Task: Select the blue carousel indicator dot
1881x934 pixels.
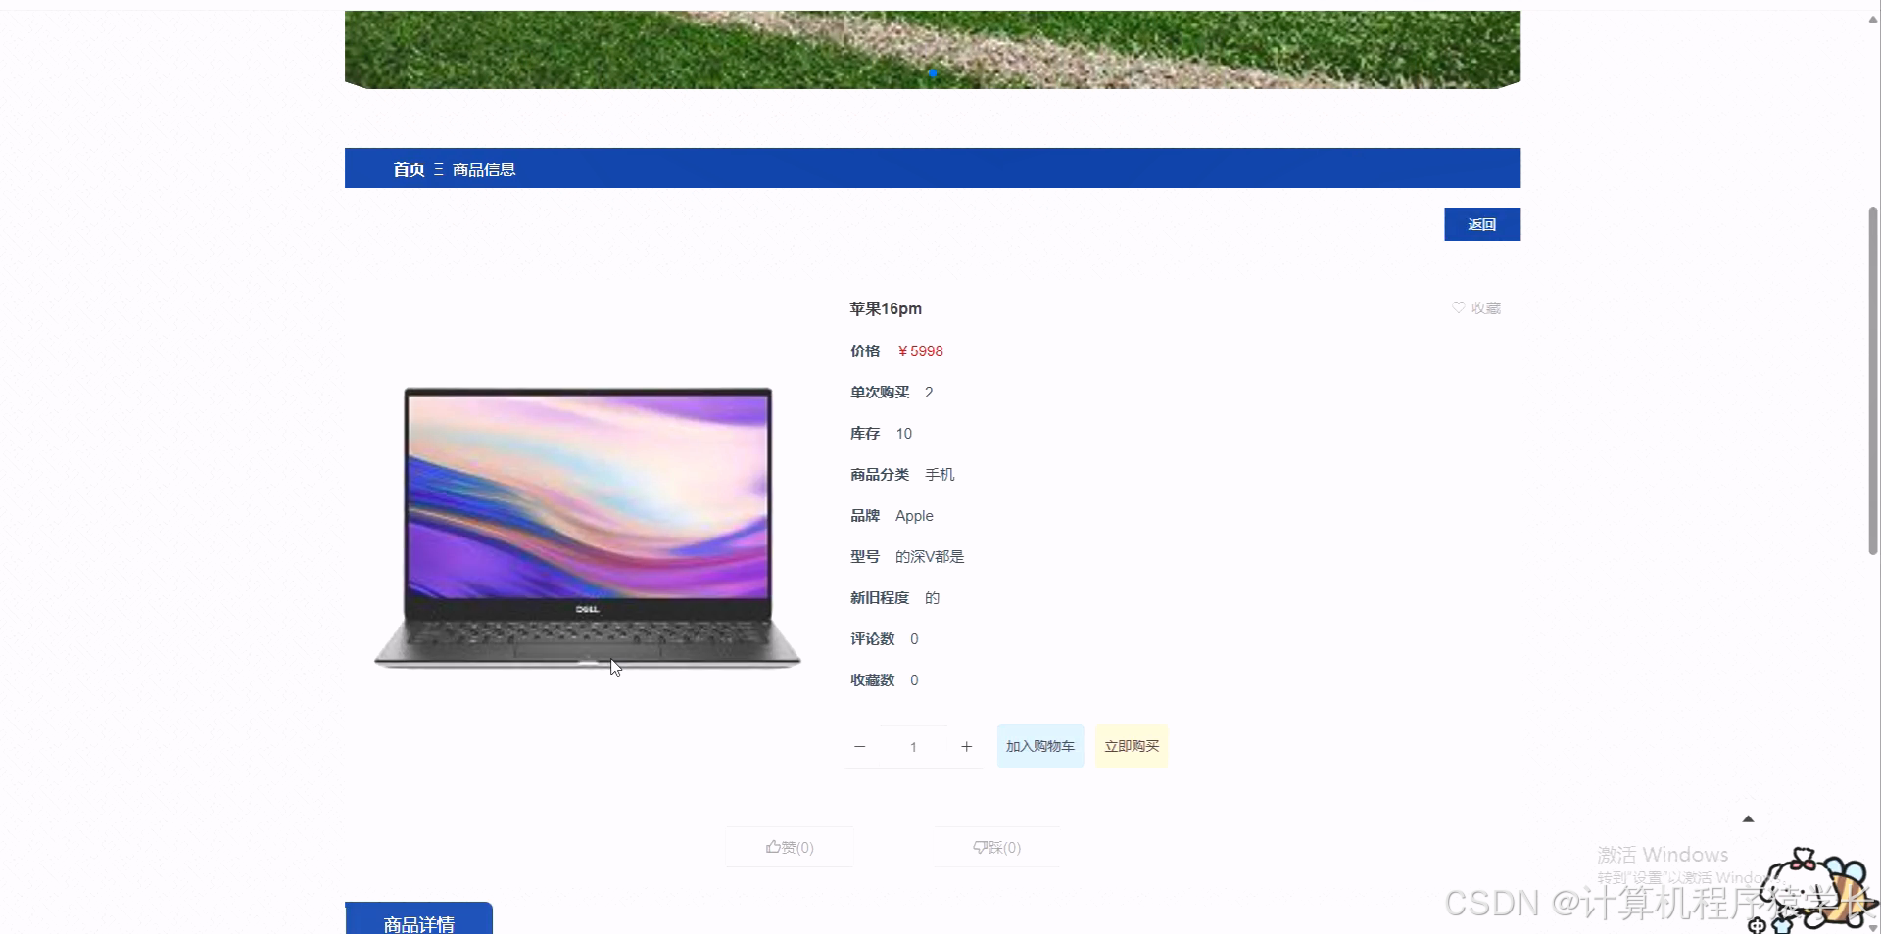Action: 932,73
